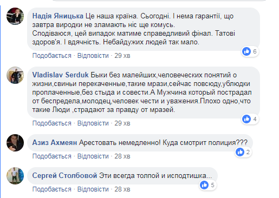Like Vladislav Serduk's comment via Подобається
The height and width of the screenshot is (198, 279).
[52, 123]
